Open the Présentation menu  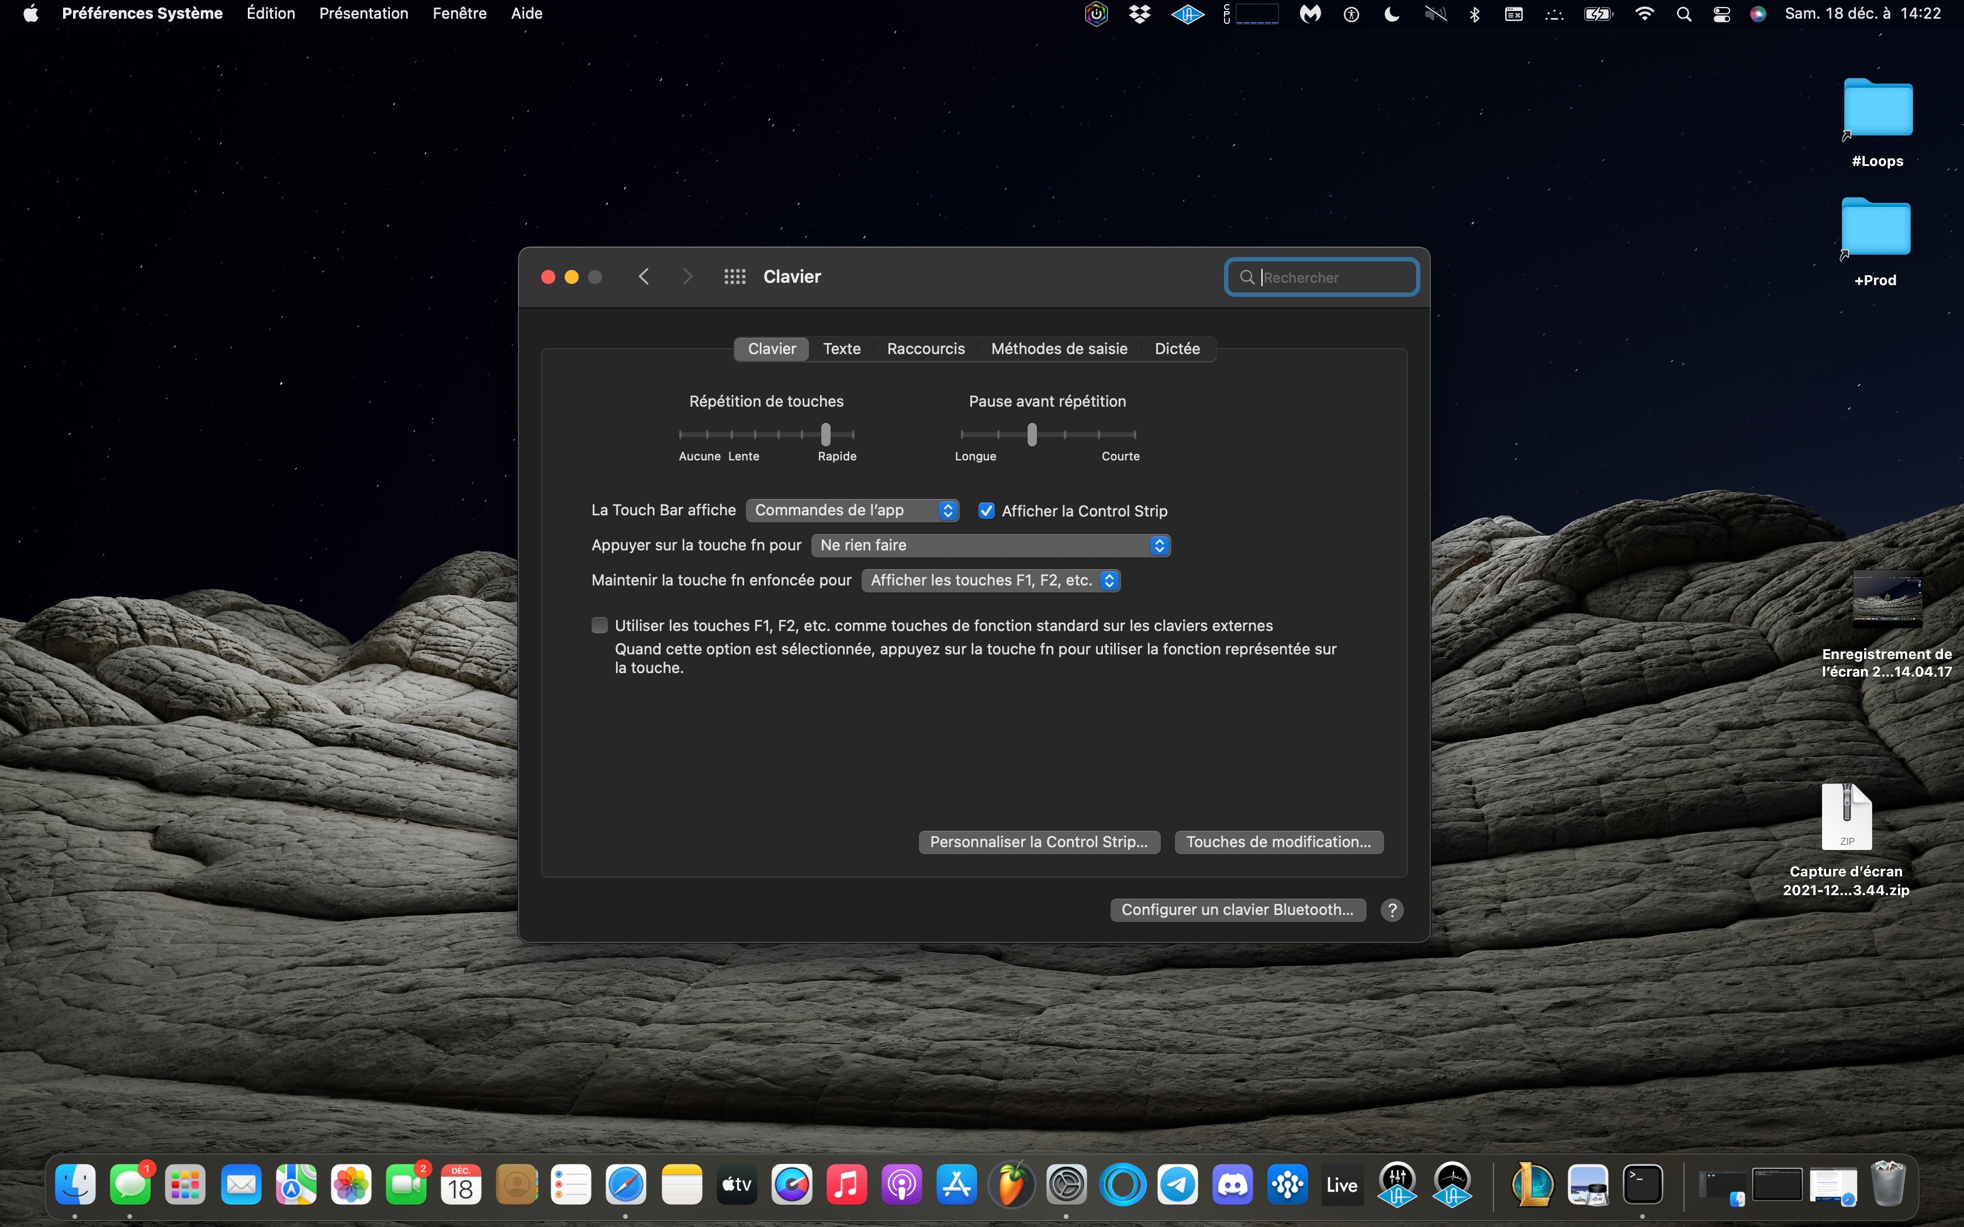[363, 14]
